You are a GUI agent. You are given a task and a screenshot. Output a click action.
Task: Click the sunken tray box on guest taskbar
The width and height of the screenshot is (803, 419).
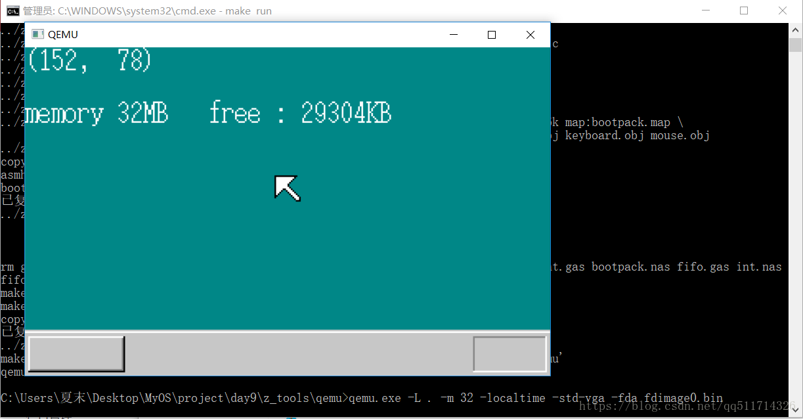click(510, 353)
